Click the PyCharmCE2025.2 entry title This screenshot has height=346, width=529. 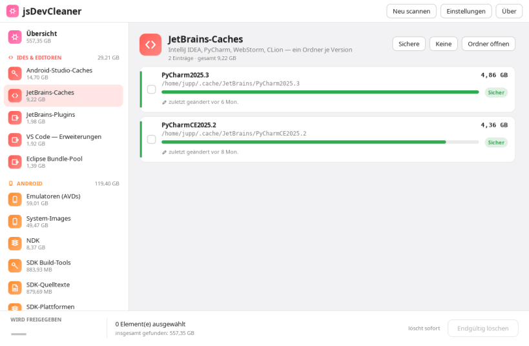pos(189,125)
